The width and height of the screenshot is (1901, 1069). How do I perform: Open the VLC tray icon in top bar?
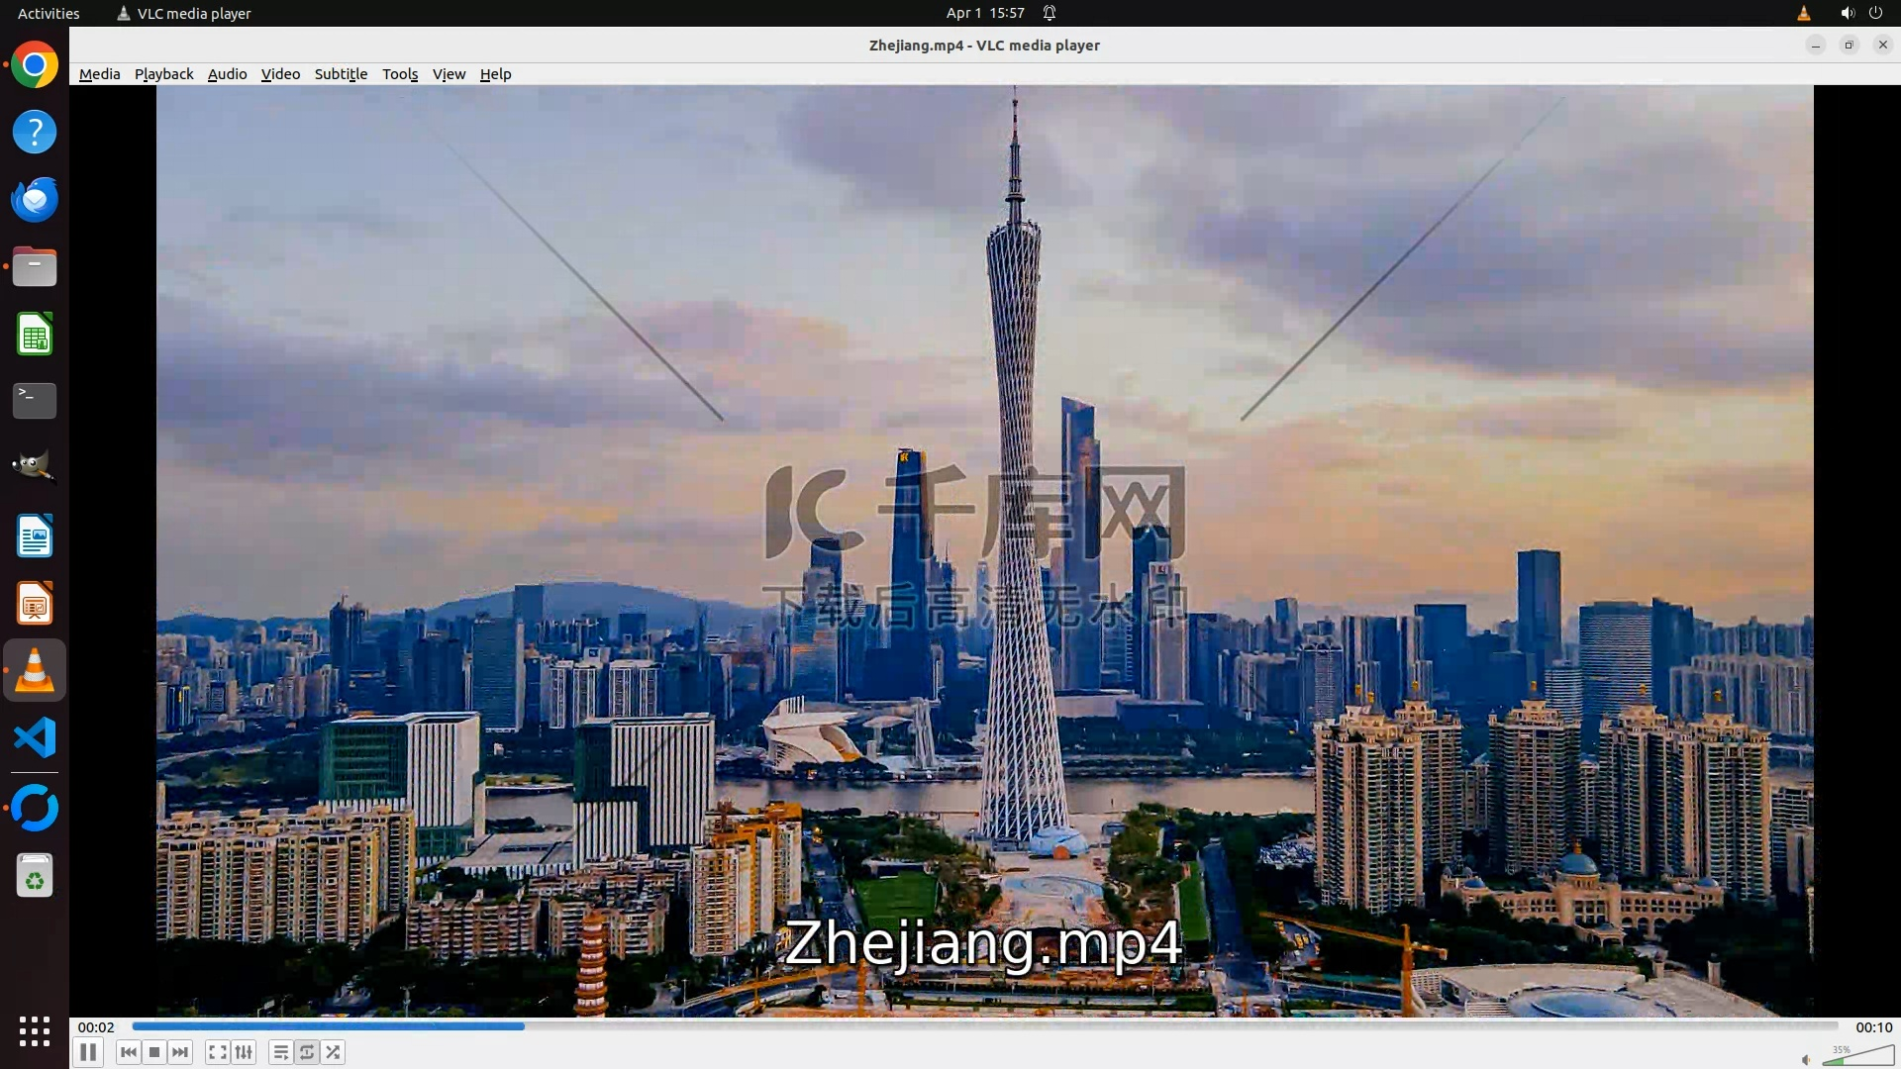1803,13
